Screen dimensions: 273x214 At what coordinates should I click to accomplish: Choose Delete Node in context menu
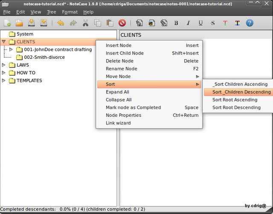click(149, 61)
